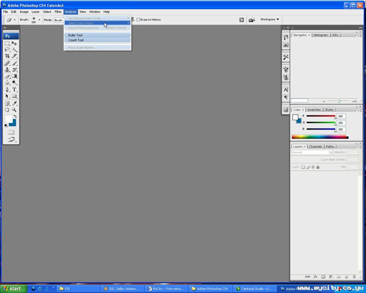Toggle Quick Mask mode
Viewport: 366px width, 293px height.
[x=11, y=132]
